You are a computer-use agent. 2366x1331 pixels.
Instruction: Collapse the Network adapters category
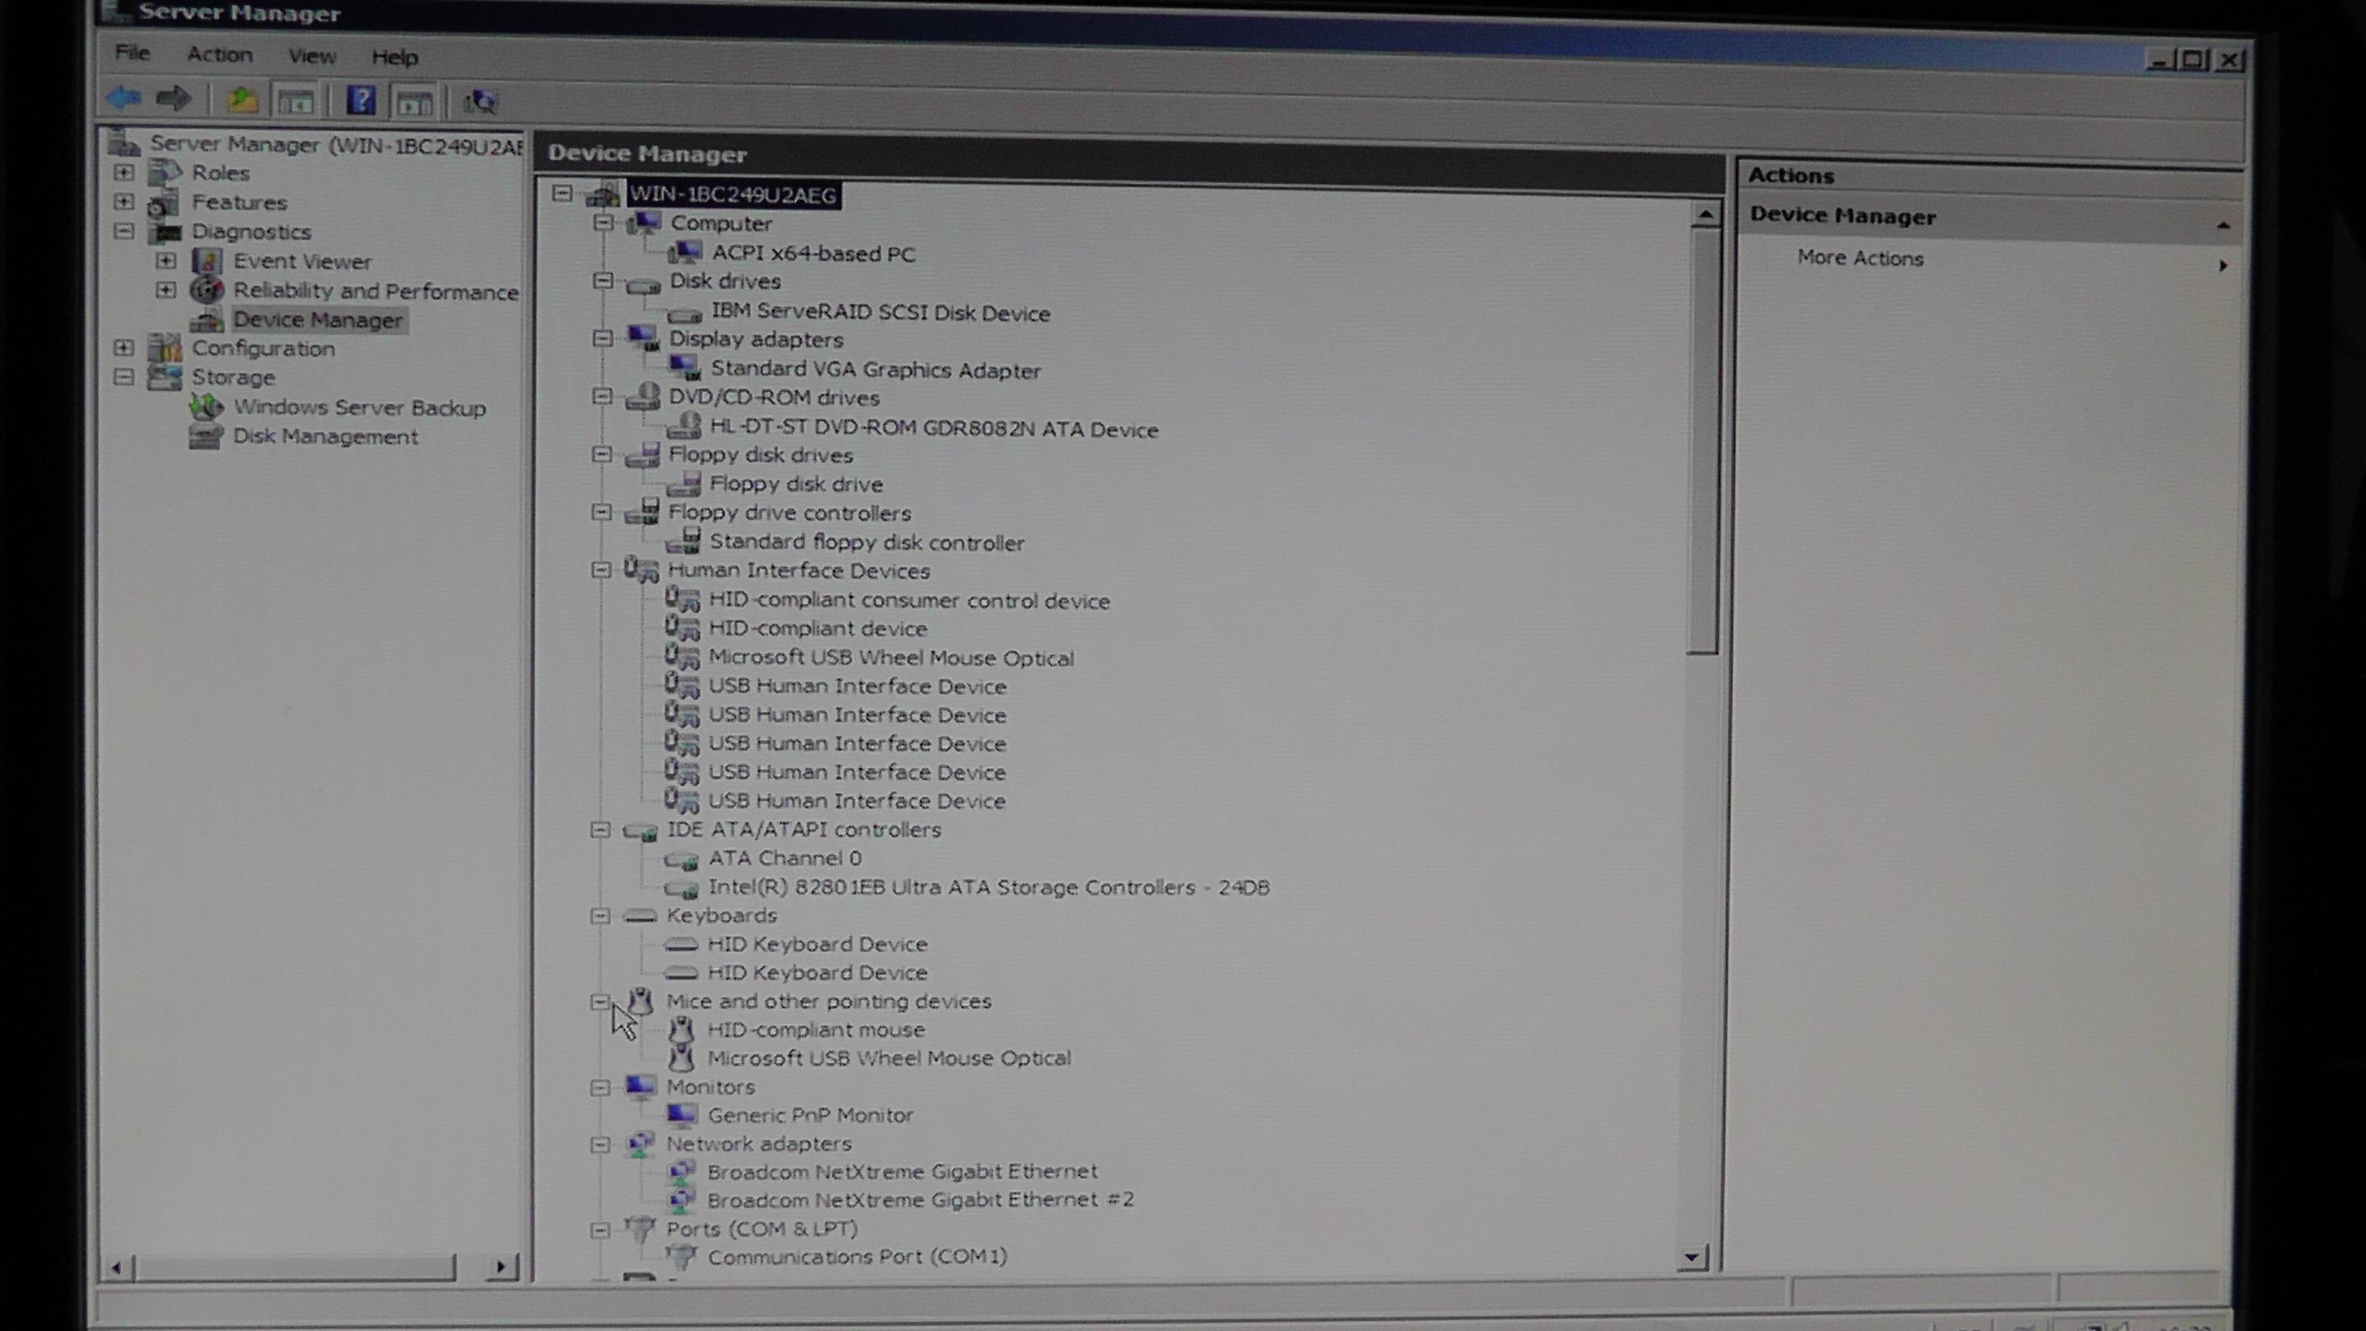600,1144
